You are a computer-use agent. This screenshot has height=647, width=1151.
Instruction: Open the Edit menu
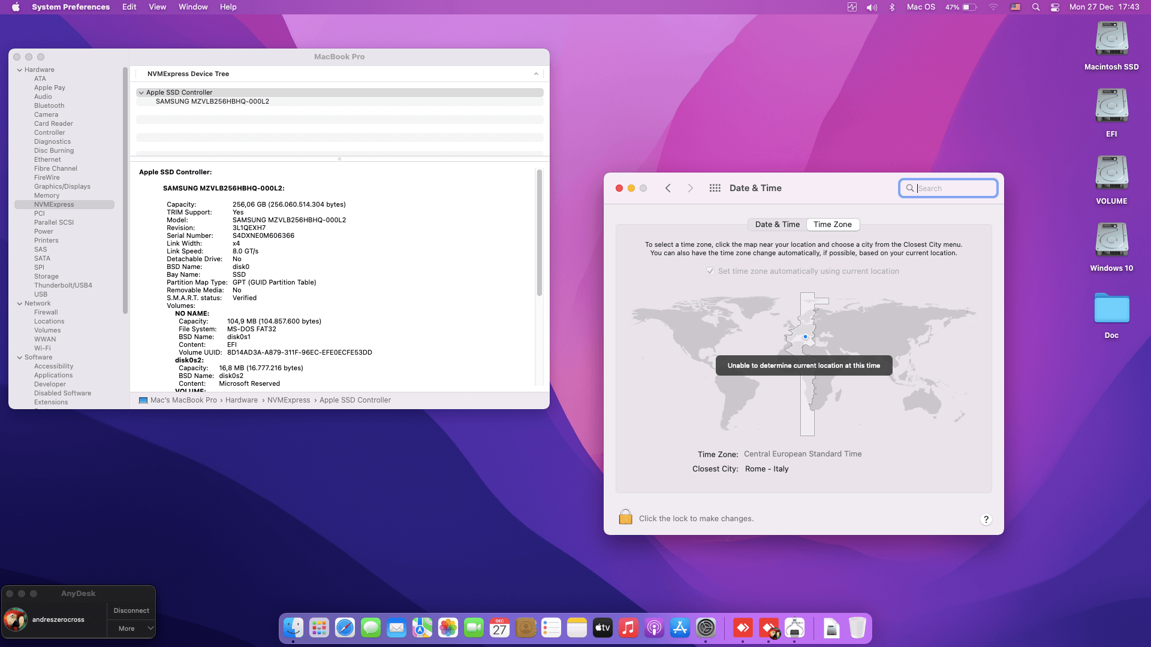click(129, 7)
